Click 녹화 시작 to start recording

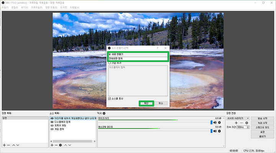tap(263, 123)
